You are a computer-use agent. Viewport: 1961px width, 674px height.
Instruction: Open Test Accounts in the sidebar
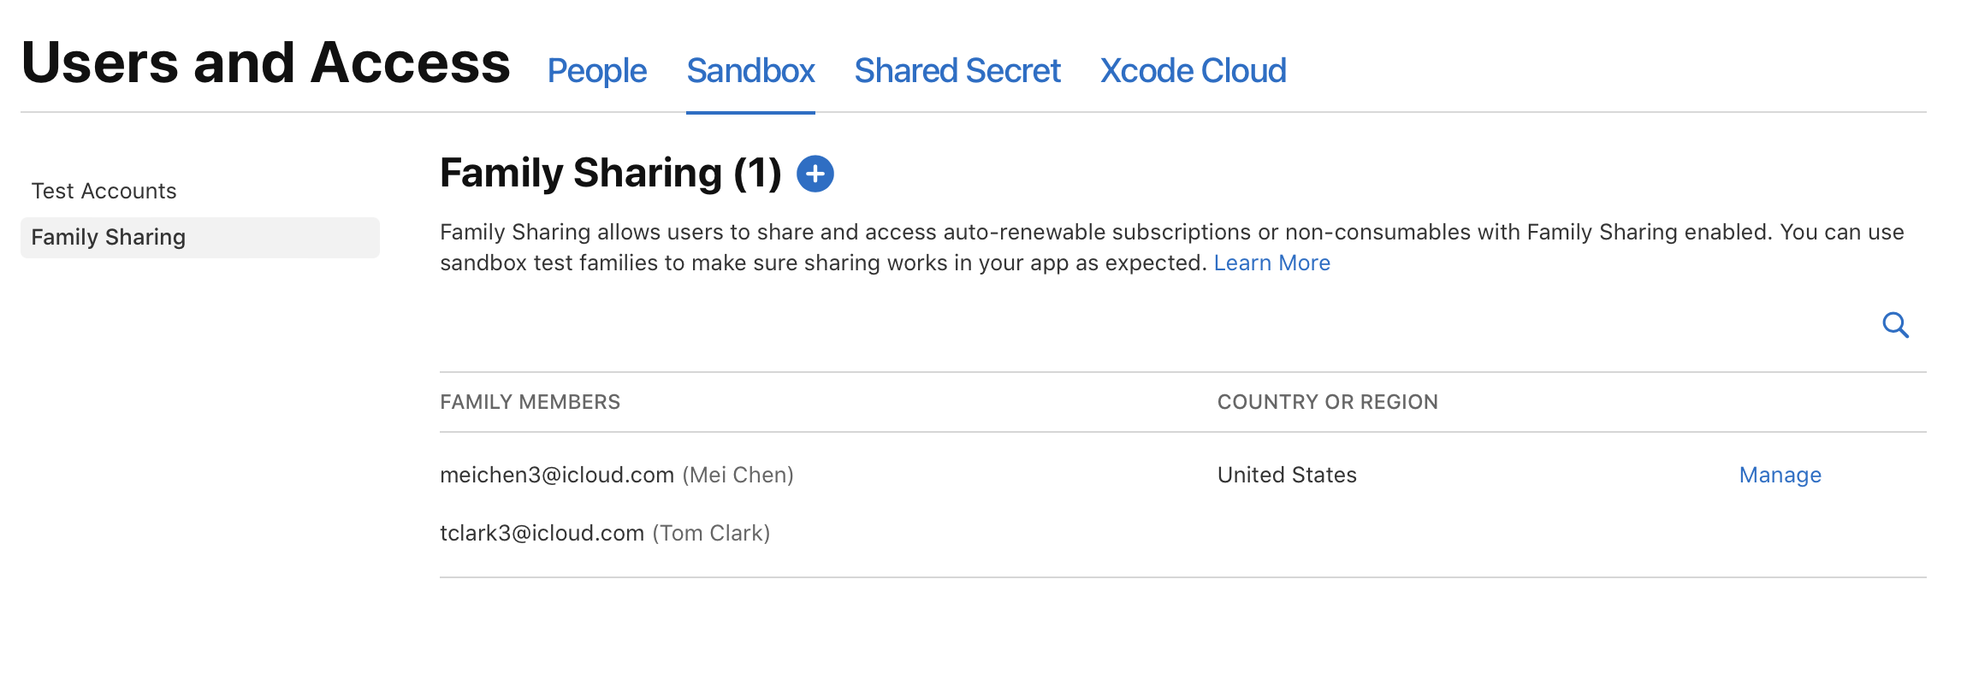point(104,191)
